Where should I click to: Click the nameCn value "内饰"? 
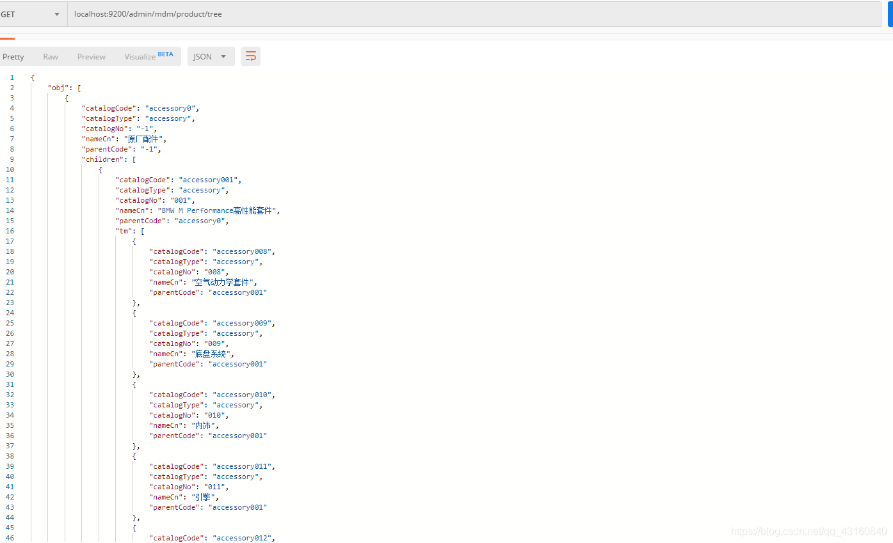tap(204, 425)
